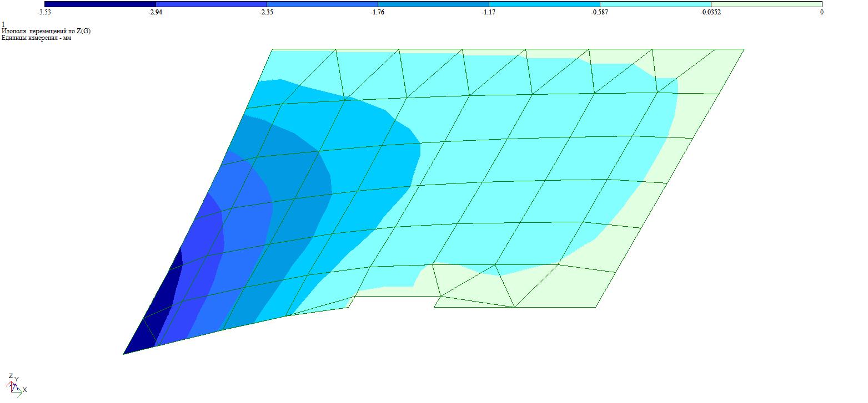
Task: Click the XYZ coordinate axes indicator
Action: click(x=16, y=385)
